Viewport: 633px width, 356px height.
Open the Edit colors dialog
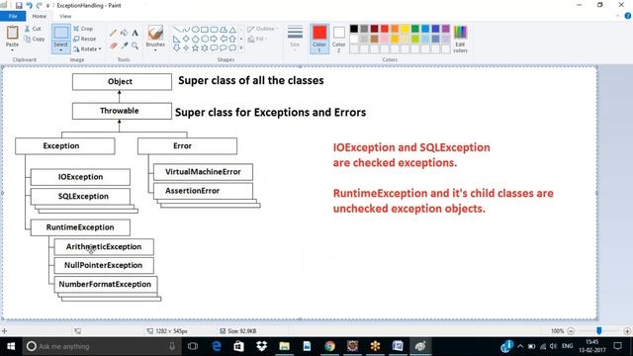click(460, 39)
